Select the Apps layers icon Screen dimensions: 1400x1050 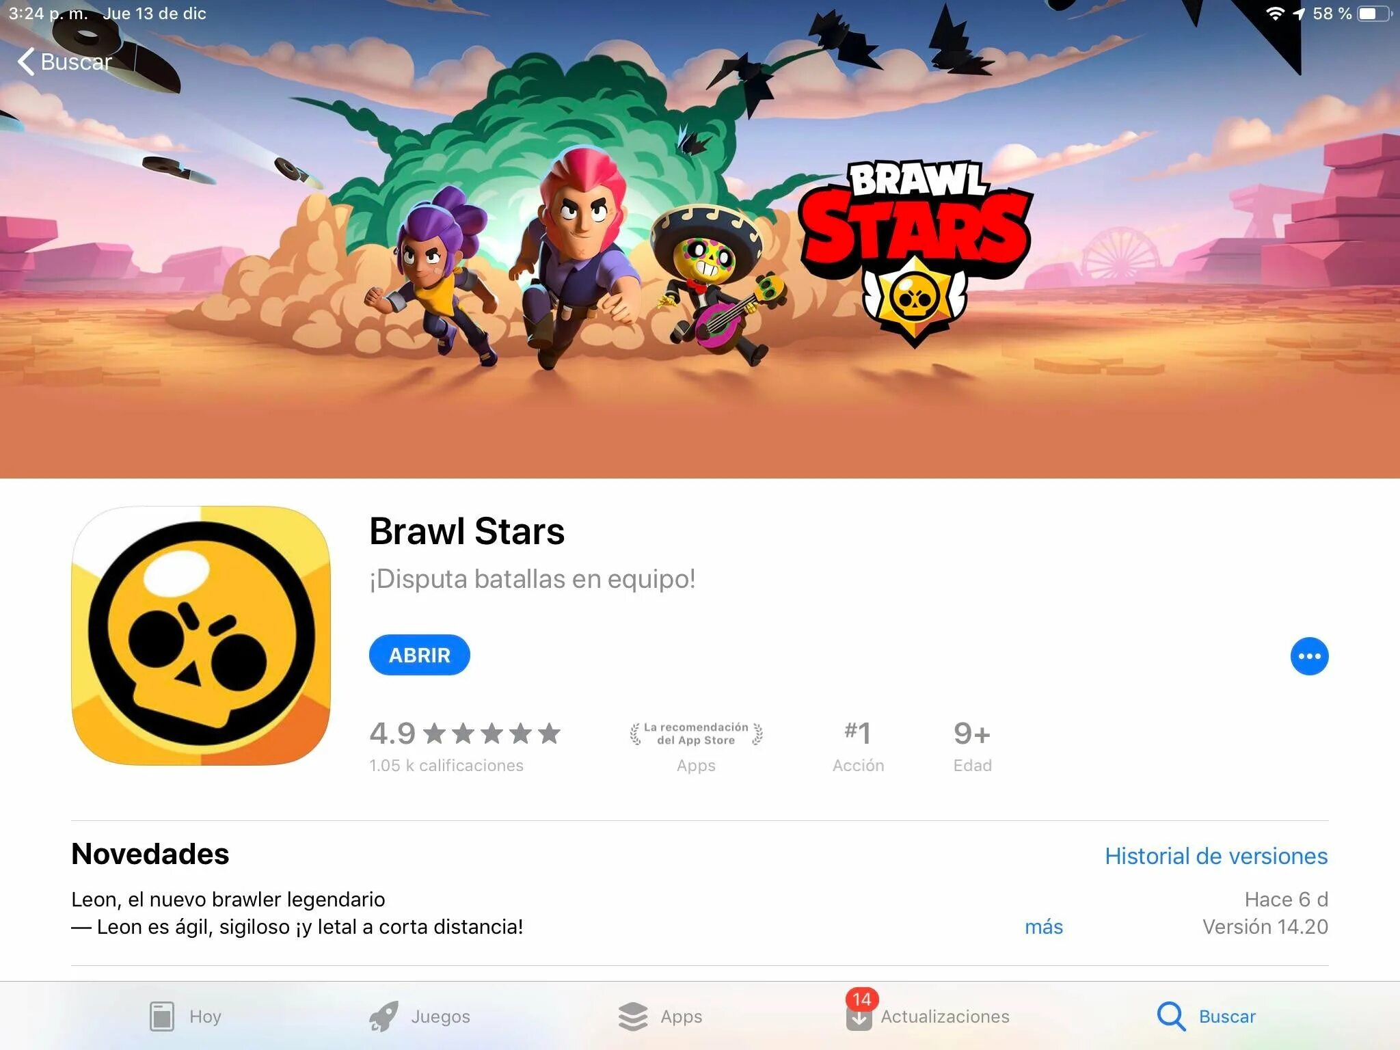633,1017
